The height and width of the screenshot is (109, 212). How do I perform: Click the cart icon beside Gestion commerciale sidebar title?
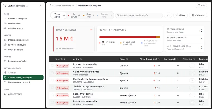[x=4, y=6]
